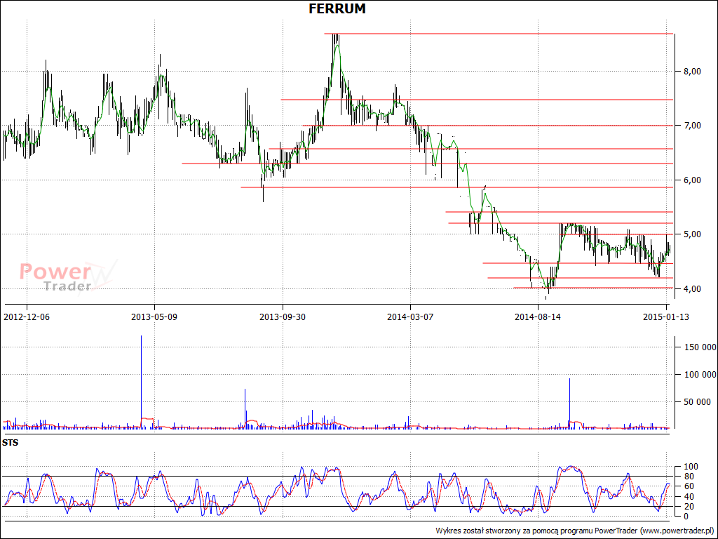
Task: Select the 2012-12-06 date label
Action: 26,317
